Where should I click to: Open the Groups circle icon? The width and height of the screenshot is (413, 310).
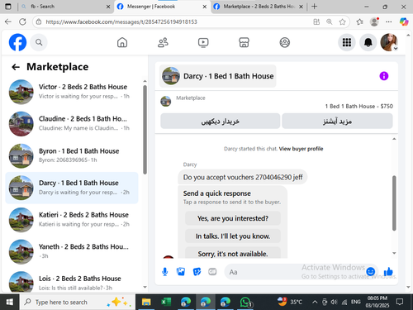click(x=285, y=42)
